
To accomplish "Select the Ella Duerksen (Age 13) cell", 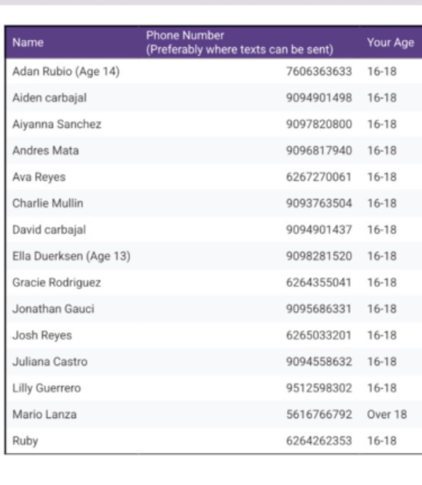I will pyautogui.click(x=71, y=256).
